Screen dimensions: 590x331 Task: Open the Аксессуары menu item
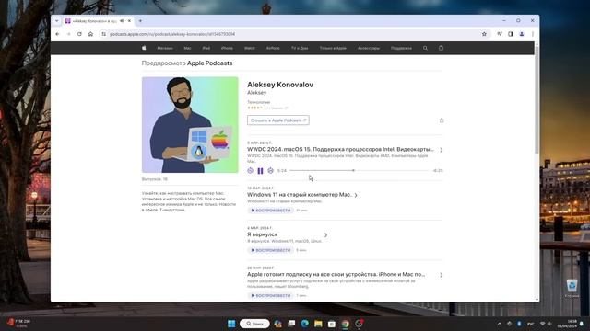(369, 48)
